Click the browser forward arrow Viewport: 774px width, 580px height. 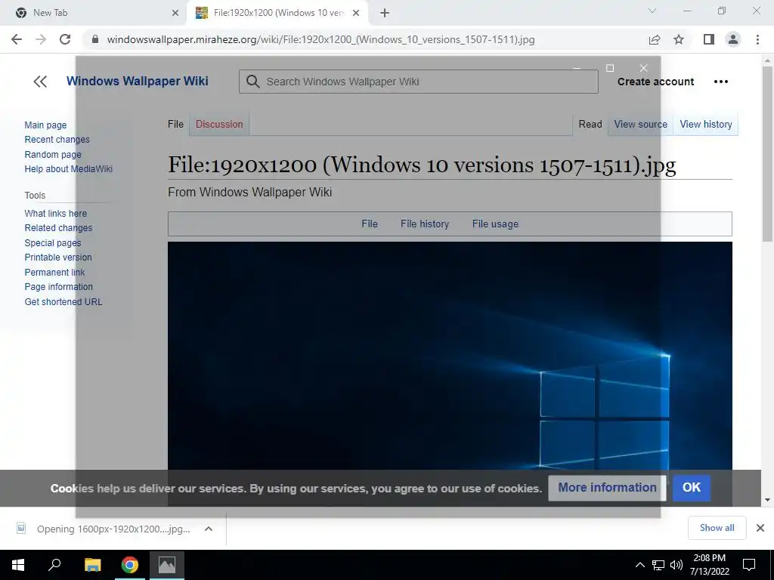41,39
